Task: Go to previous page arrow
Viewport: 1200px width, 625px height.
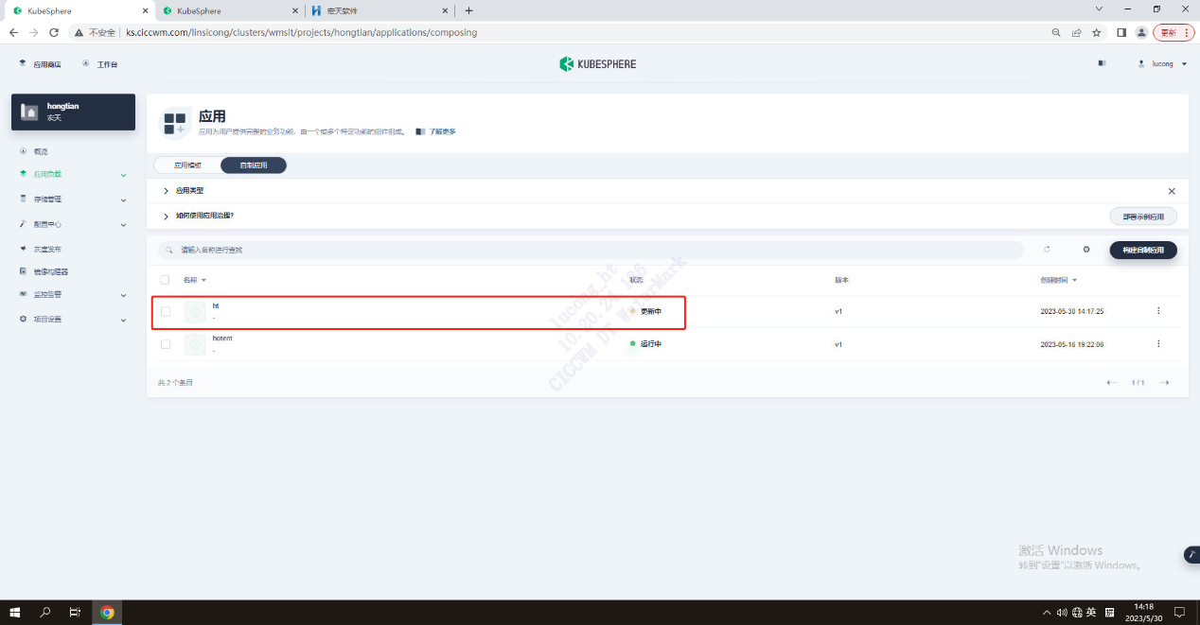Action: [x=1111, y=383]
